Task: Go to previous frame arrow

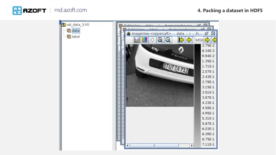Action: click(x=189, y=40)
